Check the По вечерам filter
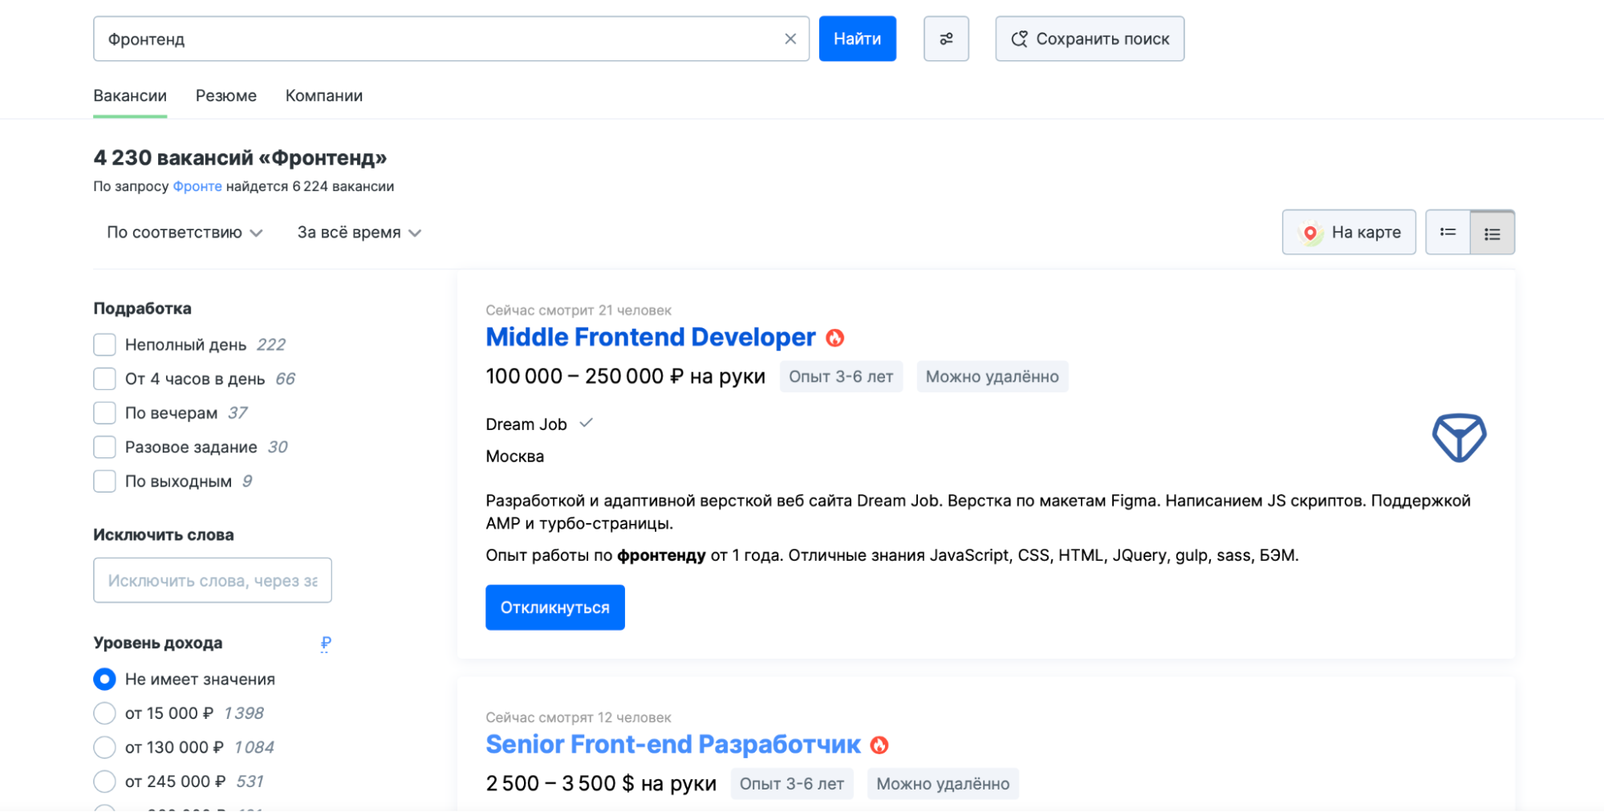The height and width of the screenshot is (812, 1604). click(x=104, y=413)
